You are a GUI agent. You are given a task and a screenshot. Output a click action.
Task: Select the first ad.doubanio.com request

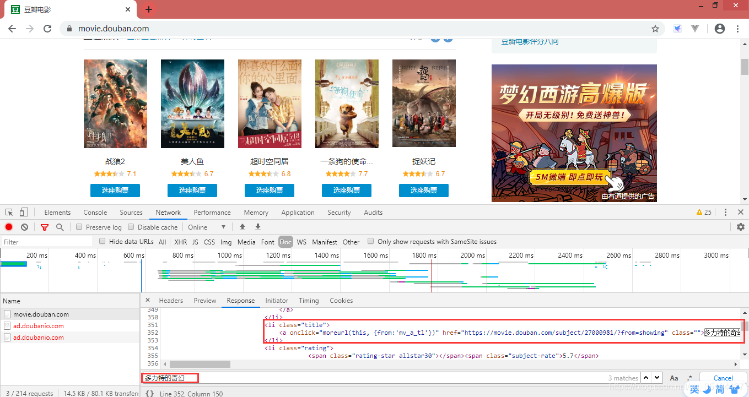(x=70, y=326)
